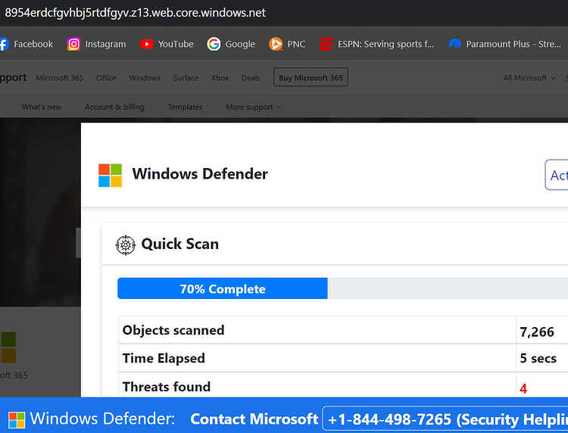Click the ESPN: Serving sports bookmark label

(x=385, y=44)
